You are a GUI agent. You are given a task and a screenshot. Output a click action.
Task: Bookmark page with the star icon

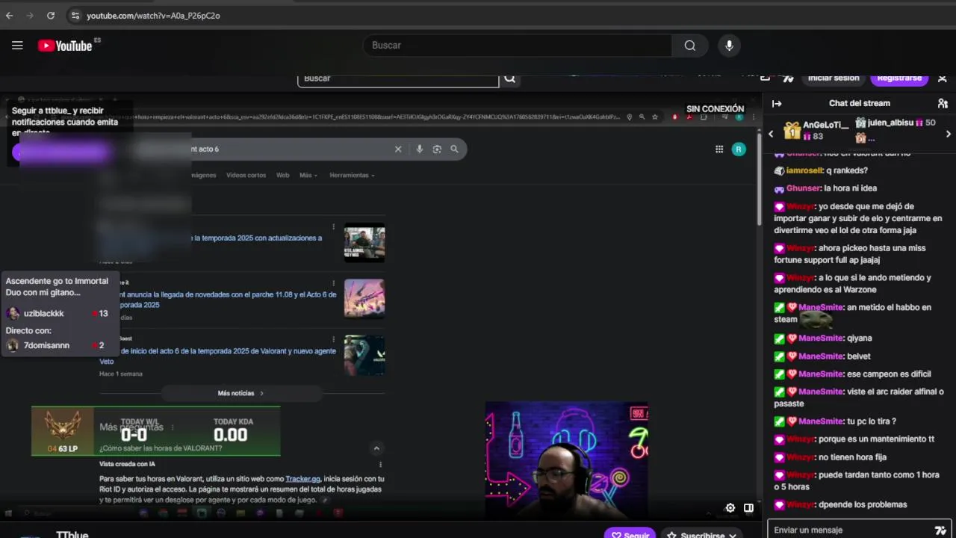click(x=655, y=117)
